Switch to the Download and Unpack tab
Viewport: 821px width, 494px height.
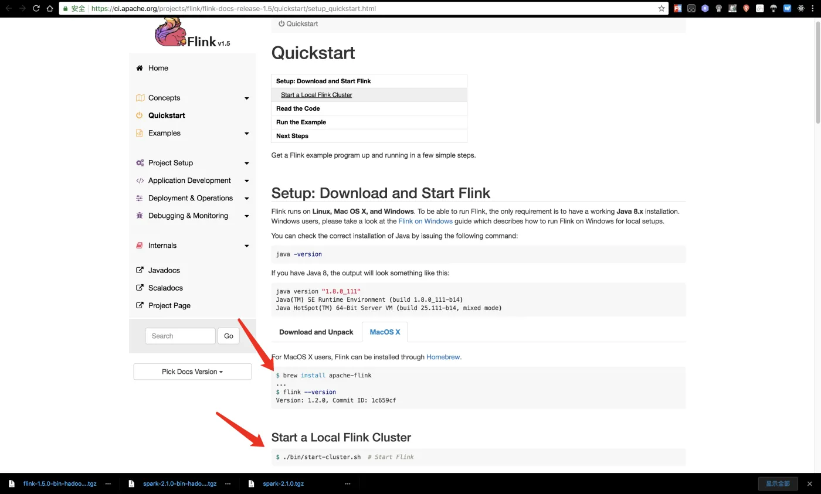[x=316, y=332]
